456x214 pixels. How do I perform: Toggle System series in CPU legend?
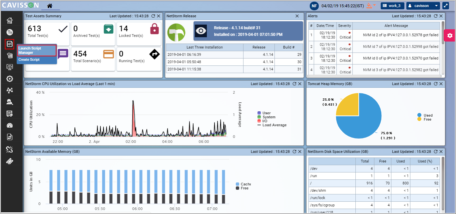click(x=266, y=117)
